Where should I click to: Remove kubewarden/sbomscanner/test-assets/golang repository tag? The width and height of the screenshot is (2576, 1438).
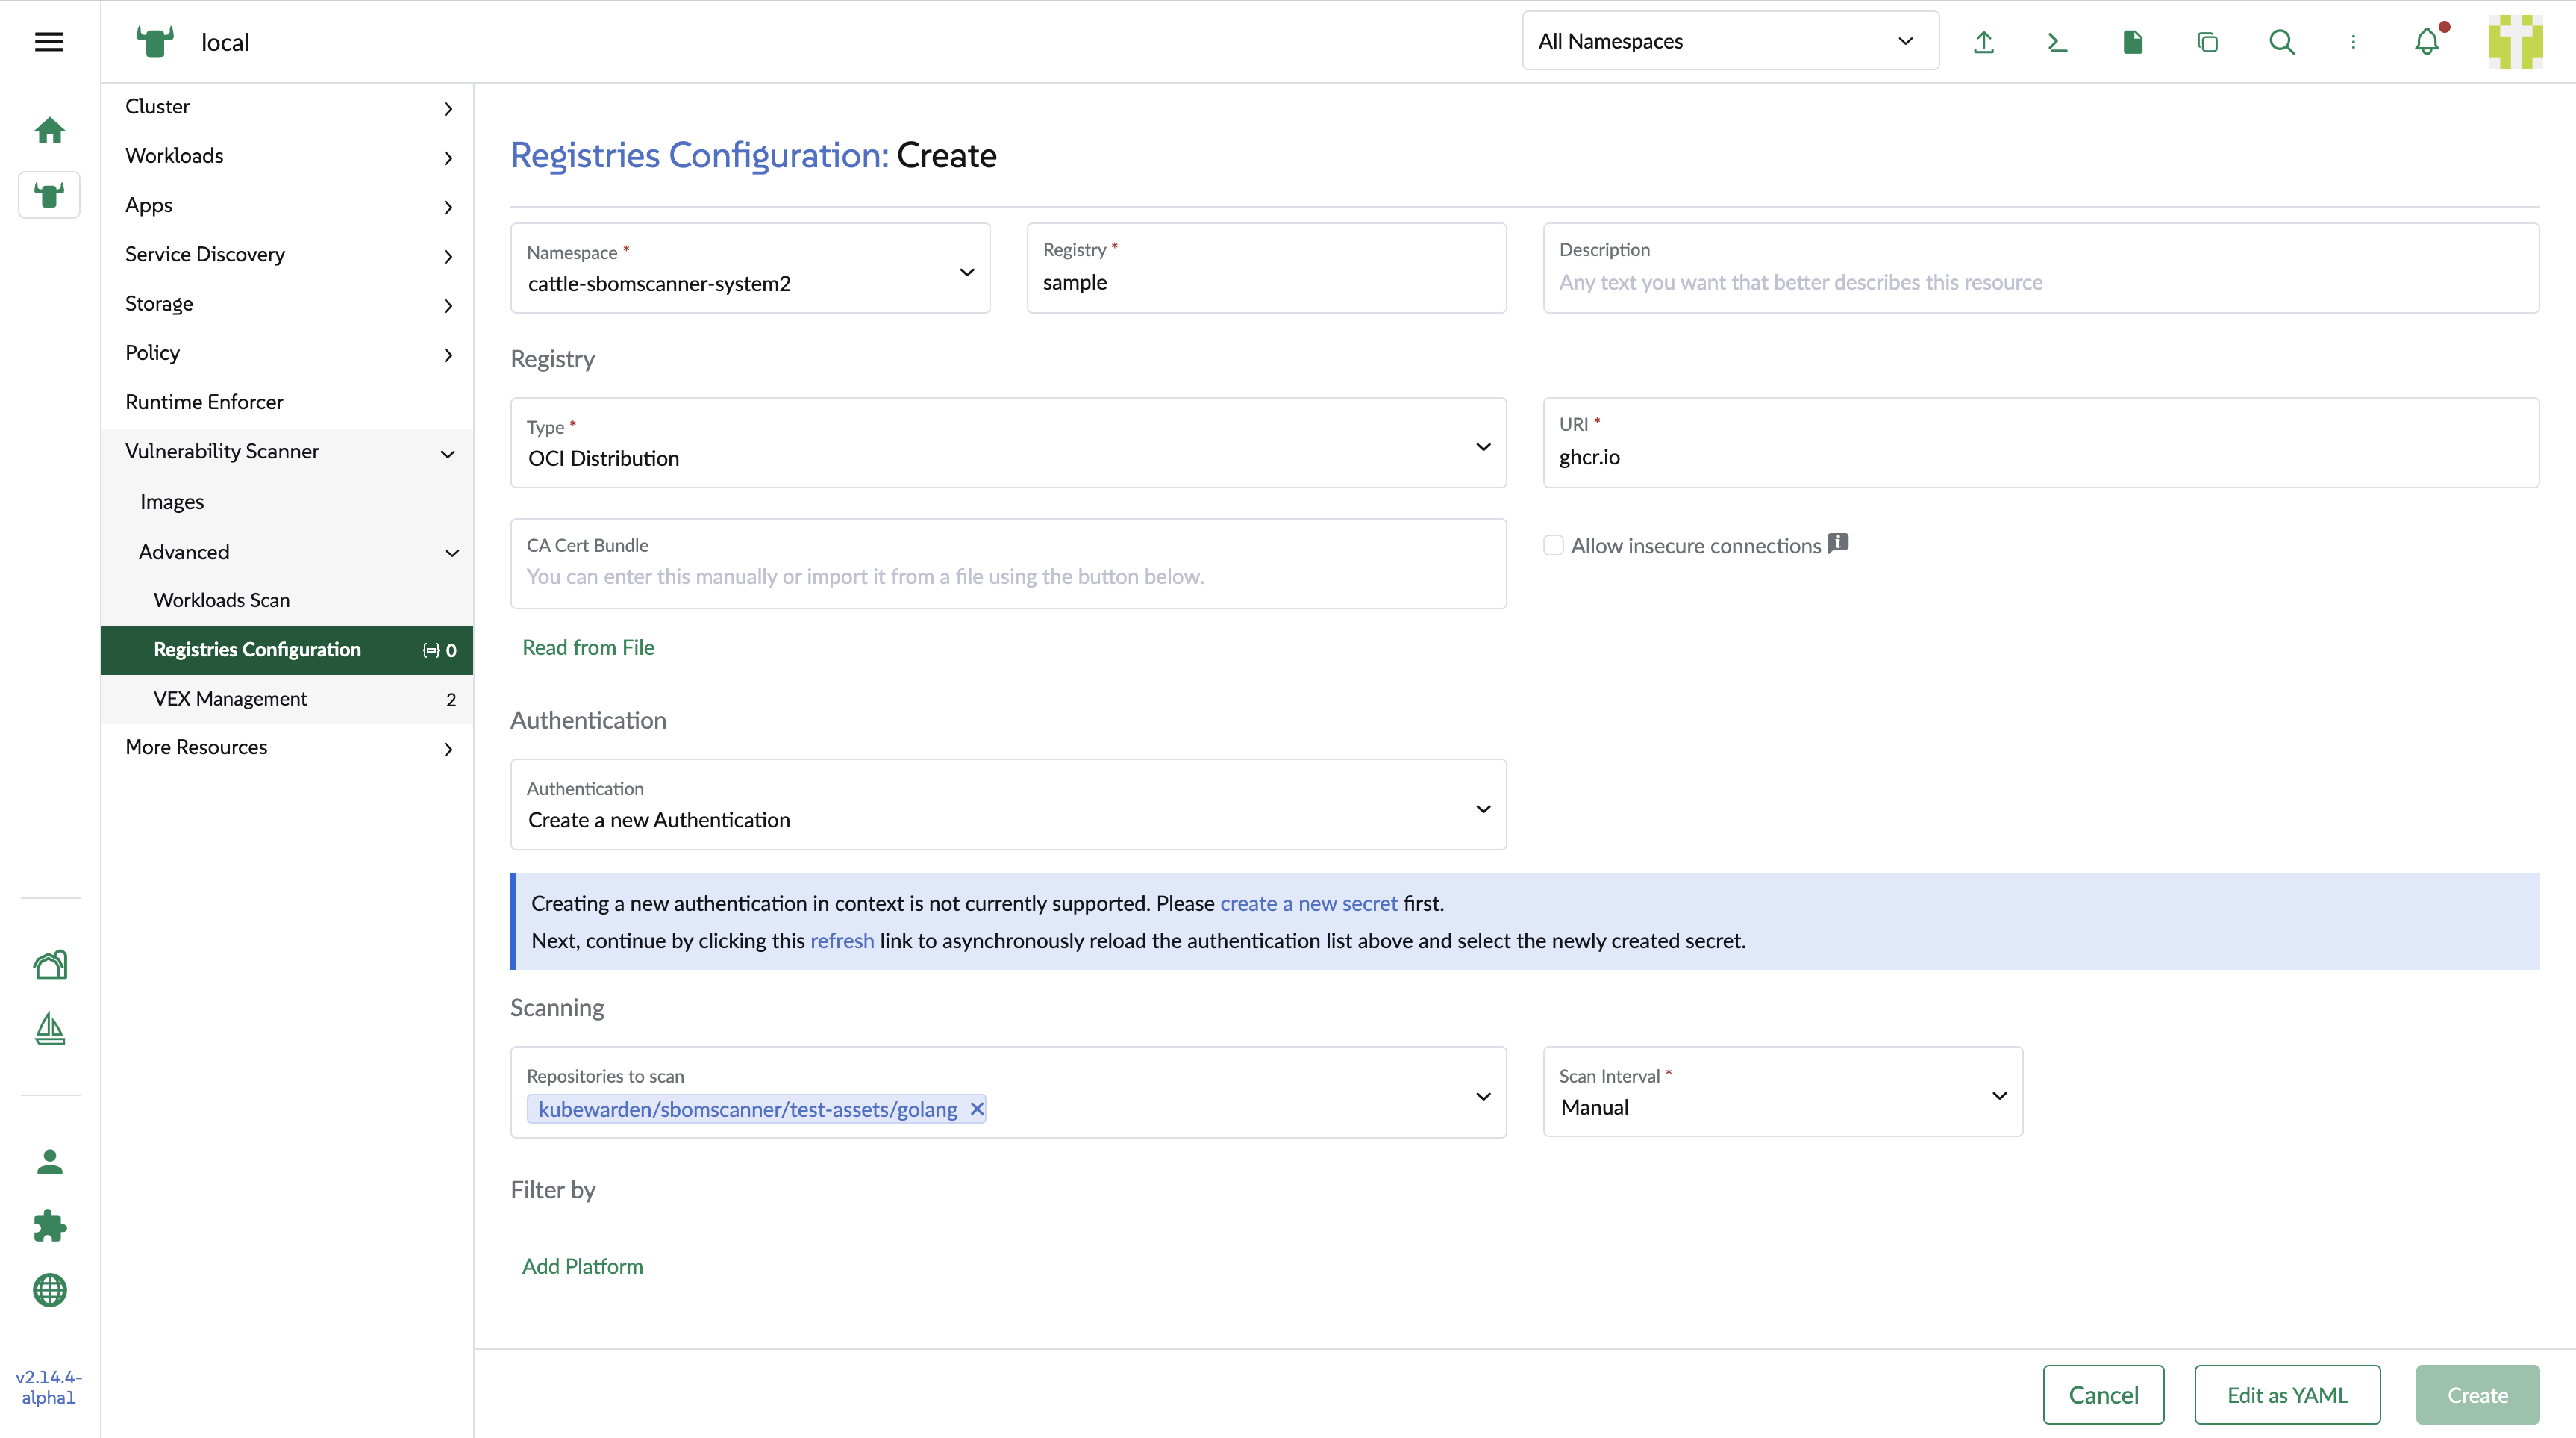point(977,1109)
